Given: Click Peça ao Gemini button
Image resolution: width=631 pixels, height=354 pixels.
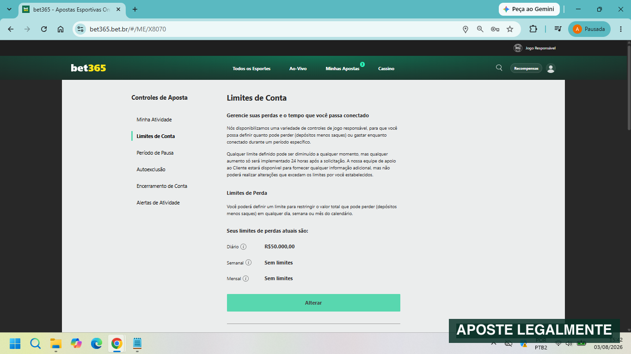Looking at the screenshot, I should pos(529,9).
